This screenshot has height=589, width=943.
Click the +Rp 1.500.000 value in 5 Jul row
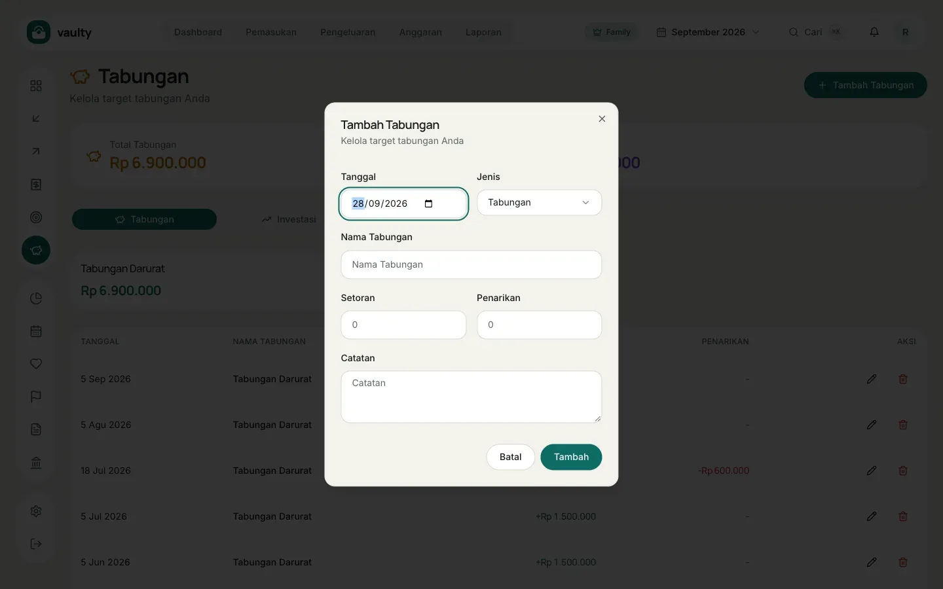click(x=566, y=516)
